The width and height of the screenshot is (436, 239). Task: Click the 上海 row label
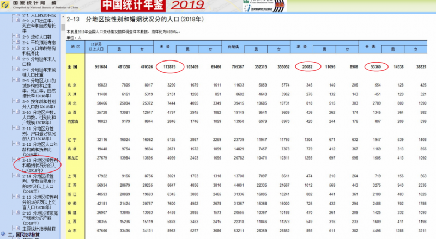(x=72, y=176)
